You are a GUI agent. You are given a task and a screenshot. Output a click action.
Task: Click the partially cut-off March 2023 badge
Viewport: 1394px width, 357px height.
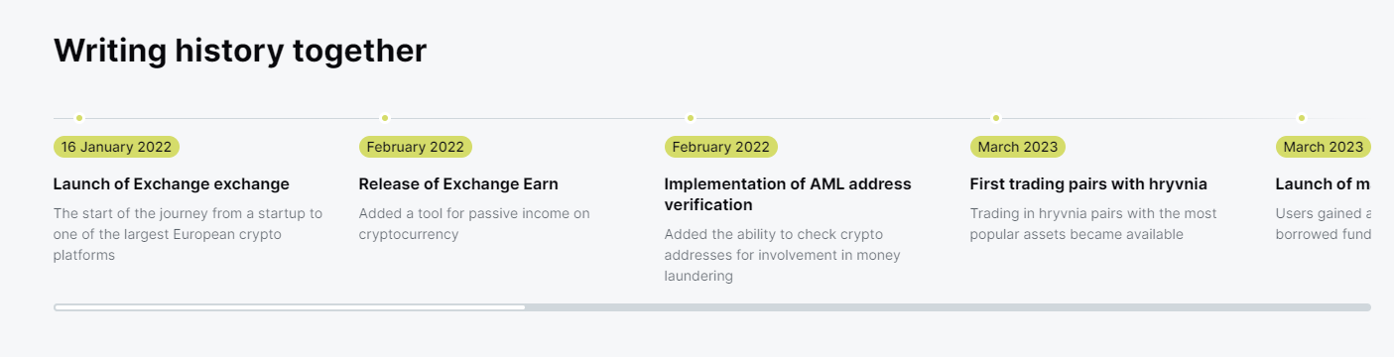click(1324, 147)
